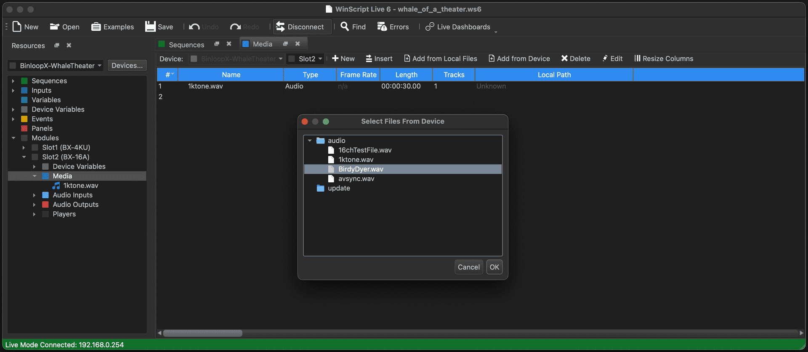Image resolution: width=808 pixels, height=352 pixels.
Task: Click the Devices... button
Action: [x=127, y=66]
